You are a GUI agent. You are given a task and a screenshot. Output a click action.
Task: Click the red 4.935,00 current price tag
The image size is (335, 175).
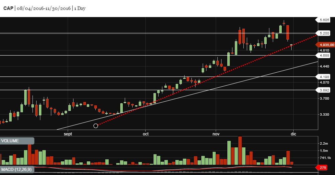click(325, 45)
